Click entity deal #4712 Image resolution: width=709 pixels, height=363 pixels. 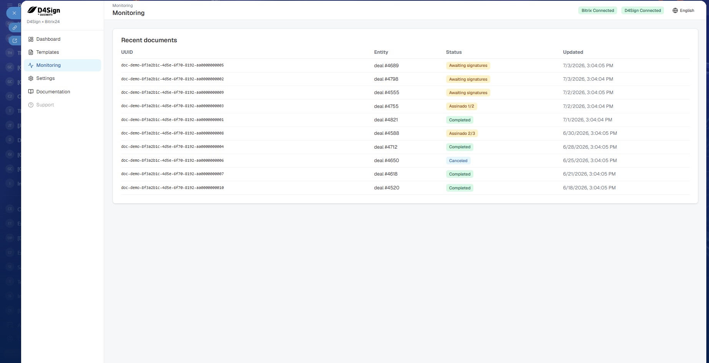tap(386, 147)
